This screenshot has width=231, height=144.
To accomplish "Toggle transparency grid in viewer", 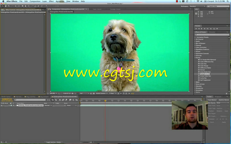I will click(94, 93).
